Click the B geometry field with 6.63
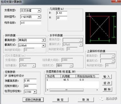121x104 pixels. coord(62,13)
